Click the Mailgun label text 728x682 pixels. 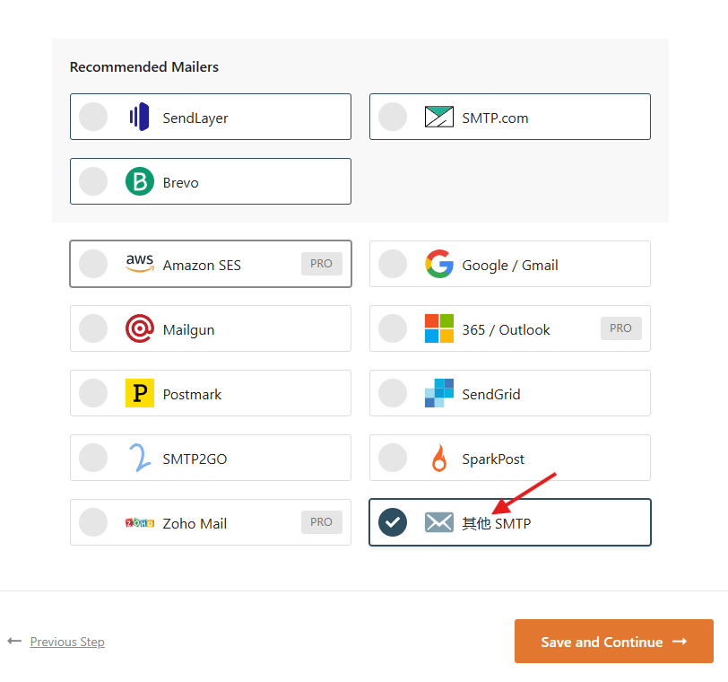(188, 330)
